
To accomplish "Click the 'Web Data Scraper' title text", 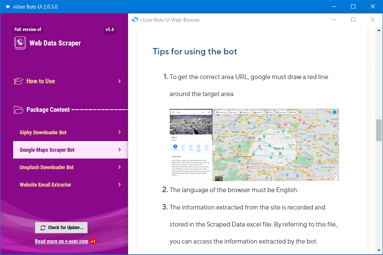I will pos(55,43).
